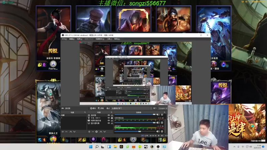Screen dimensions: 267x150
Task: Show hidden system tray icons chevron
Action: pos(234,147)
